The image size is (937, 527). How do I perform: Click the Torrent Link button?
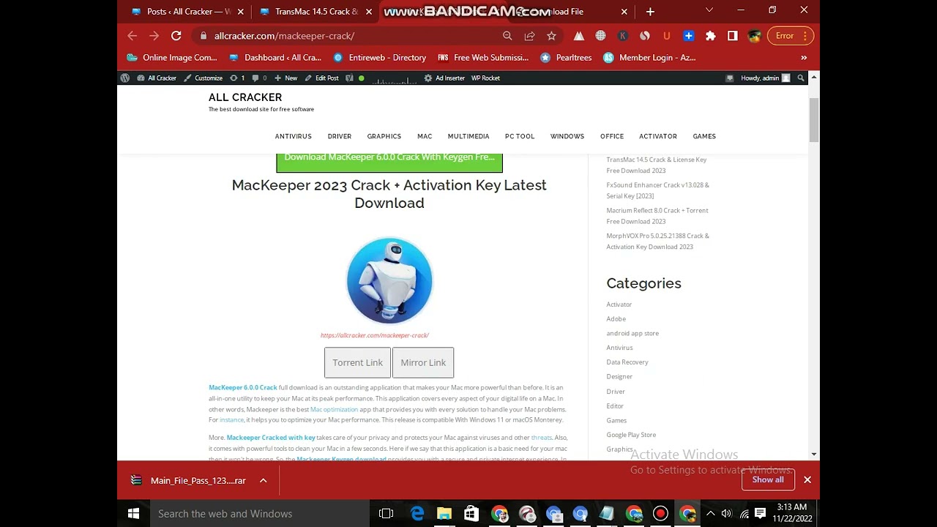357,362
